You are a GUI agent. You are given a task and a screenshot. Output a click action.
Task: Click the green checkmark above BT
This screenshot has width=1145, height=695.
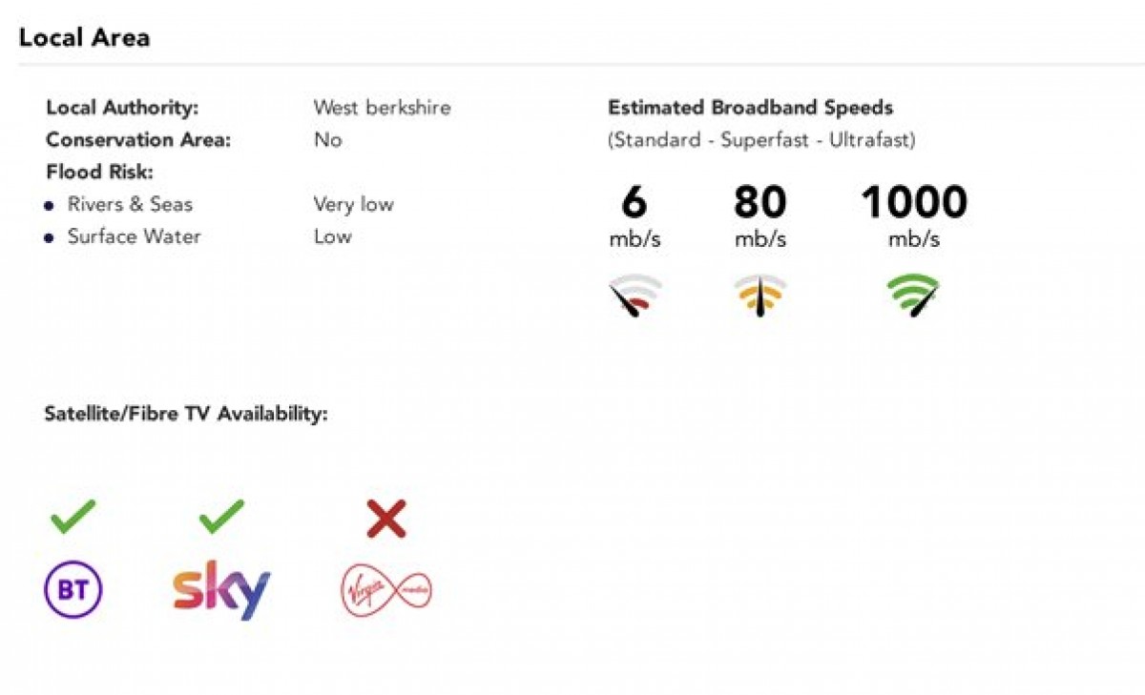73,518
